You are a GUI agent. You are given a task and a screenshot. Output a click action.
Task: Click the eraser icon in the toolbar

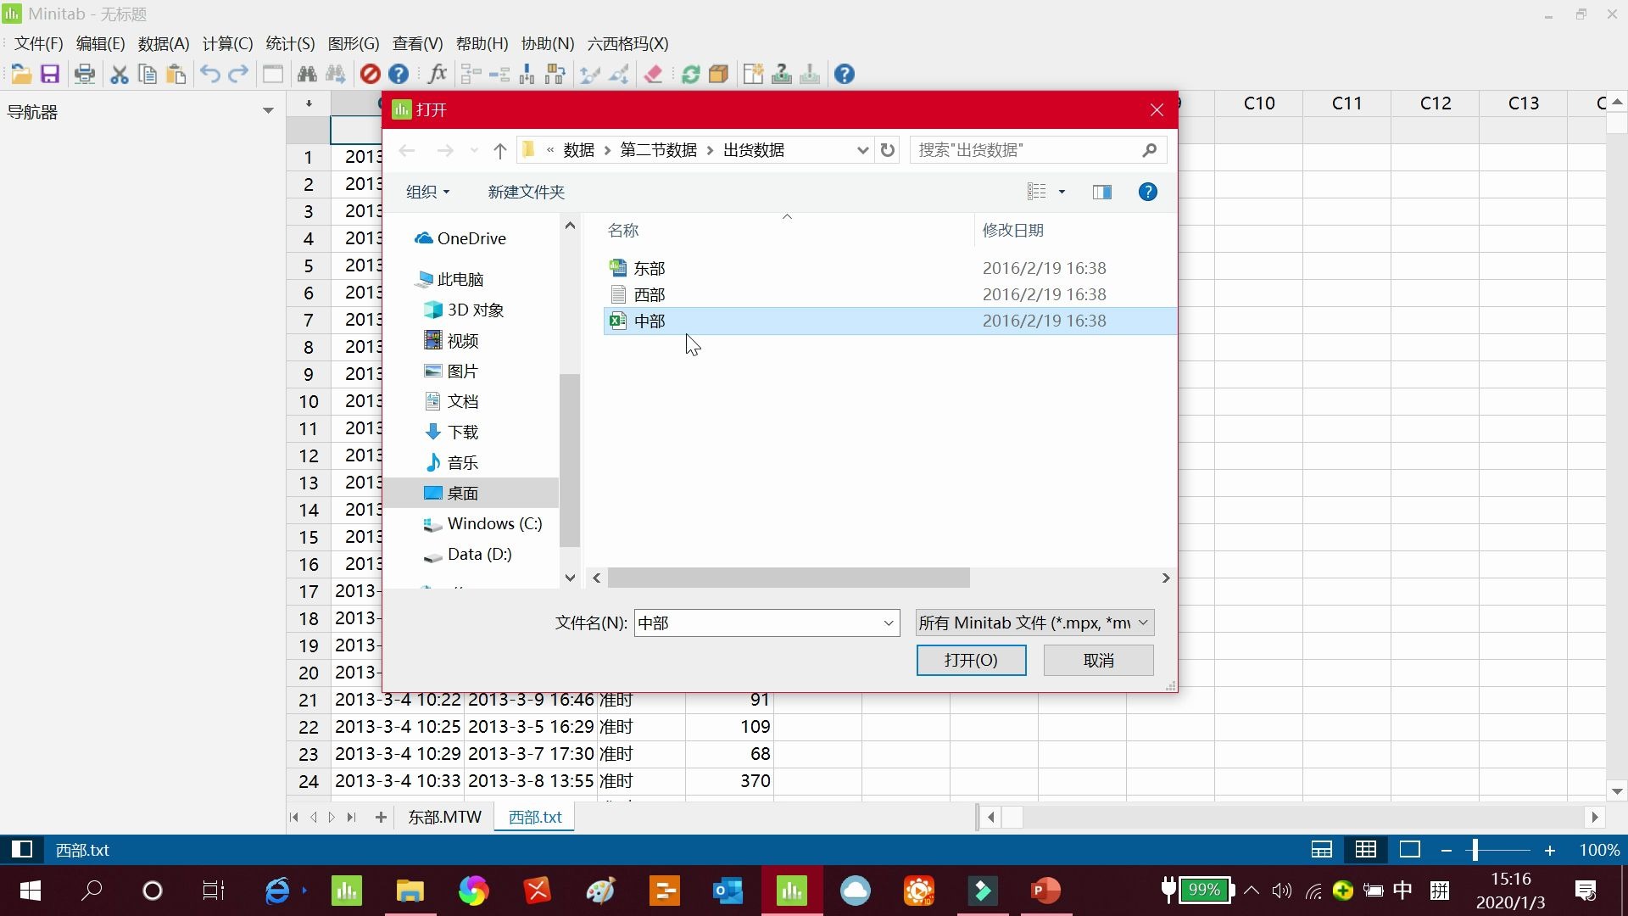[x=653, y=74]
